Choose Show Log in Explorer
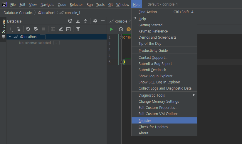The height and width of the screenshot is (144, 242). pos(164,76)
